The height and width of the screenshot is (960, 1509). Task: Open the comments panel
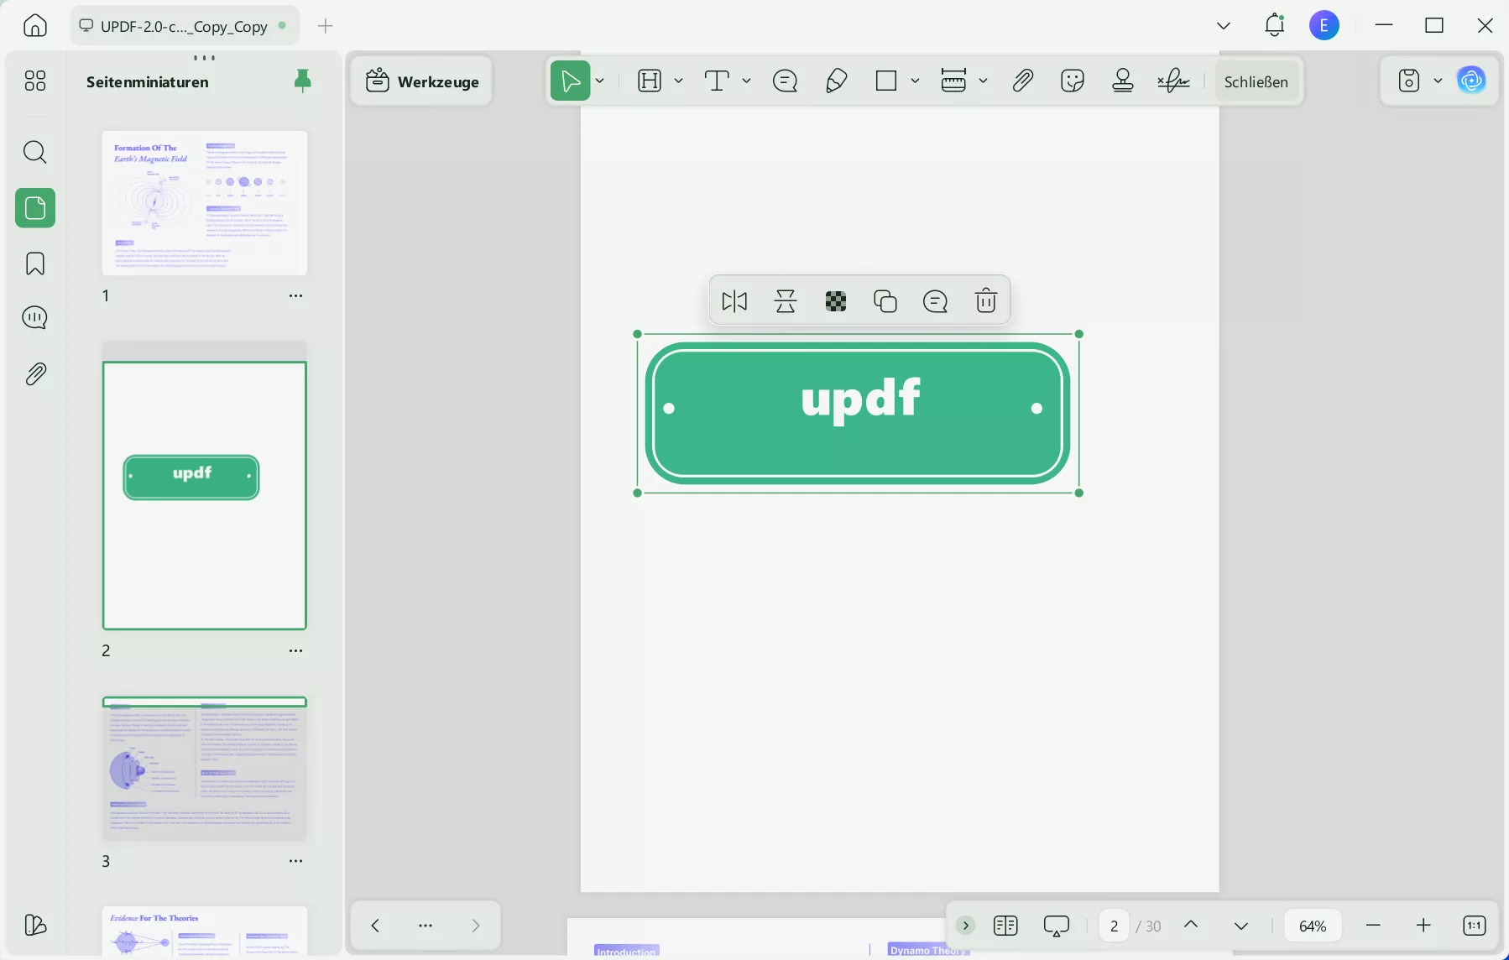coord(35,318)
